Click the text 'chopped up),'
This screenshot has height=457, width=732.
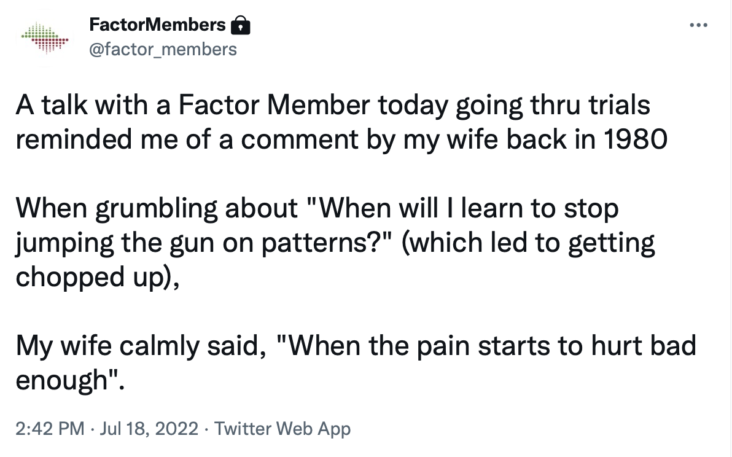click(x=98, y=277)
